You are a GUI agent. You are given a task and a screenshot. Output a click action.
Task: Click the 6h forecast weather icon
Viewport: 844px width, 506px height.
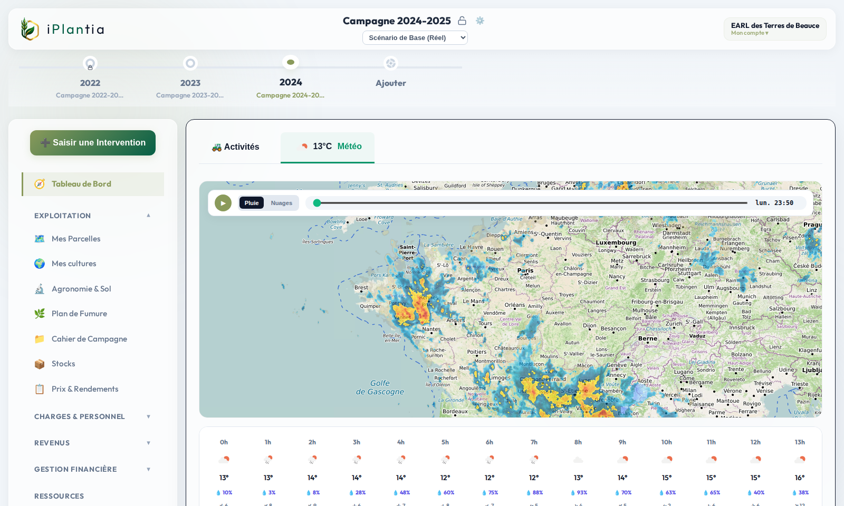click(x=490, y=460)
